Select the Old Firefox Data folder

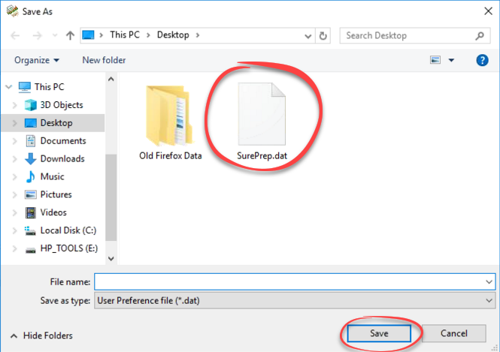point(170,122)
